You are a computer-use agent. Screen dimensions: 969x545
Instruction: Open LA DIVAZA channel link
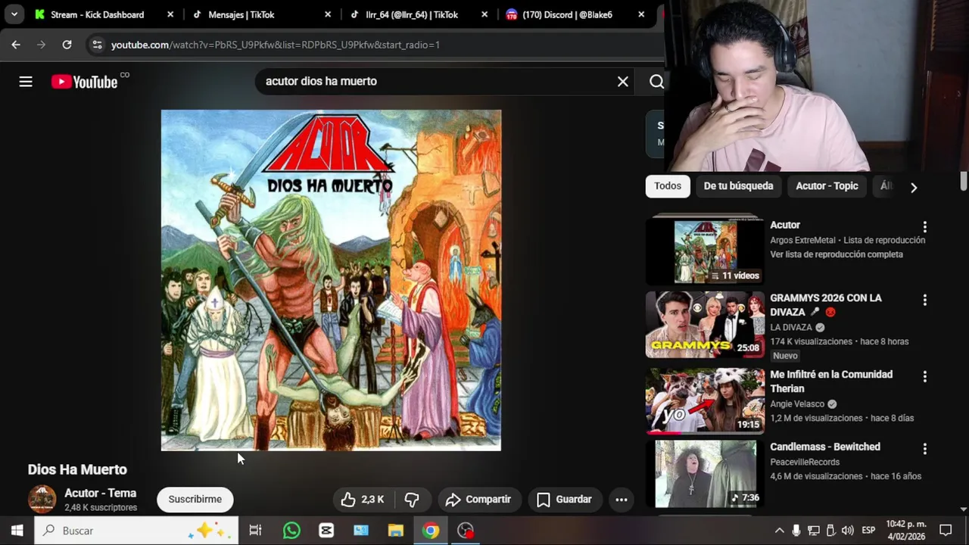tap(791, 327)
